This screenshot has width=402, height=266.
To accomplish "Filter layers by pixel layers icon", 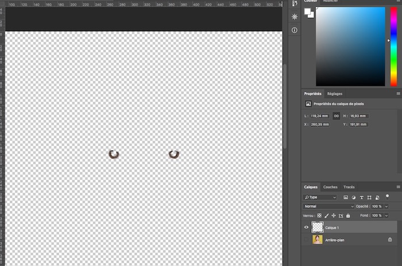I will (346, 197).
